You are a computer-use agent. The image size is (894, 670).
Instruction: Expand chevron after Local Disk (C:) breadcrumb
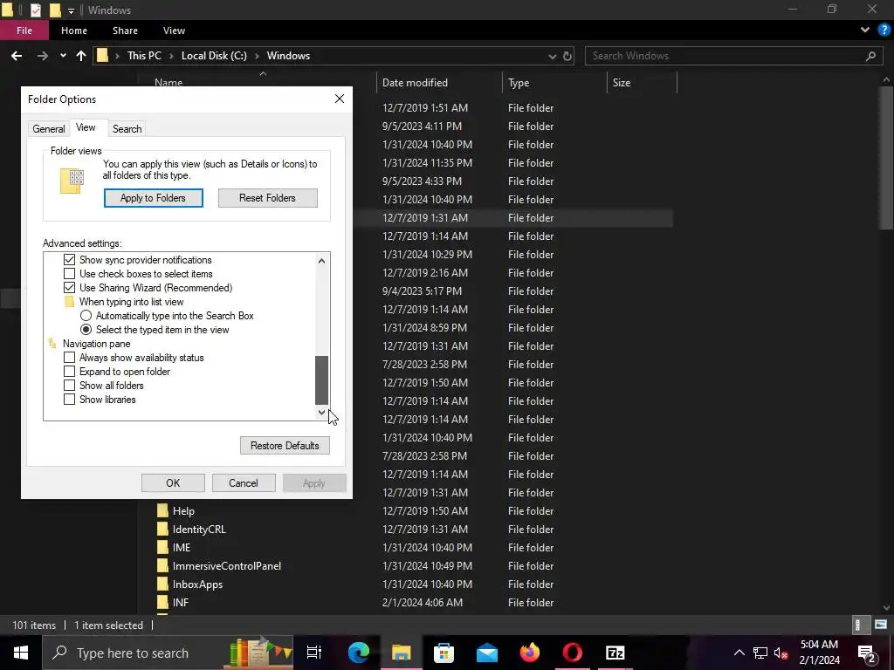point(258,56)
